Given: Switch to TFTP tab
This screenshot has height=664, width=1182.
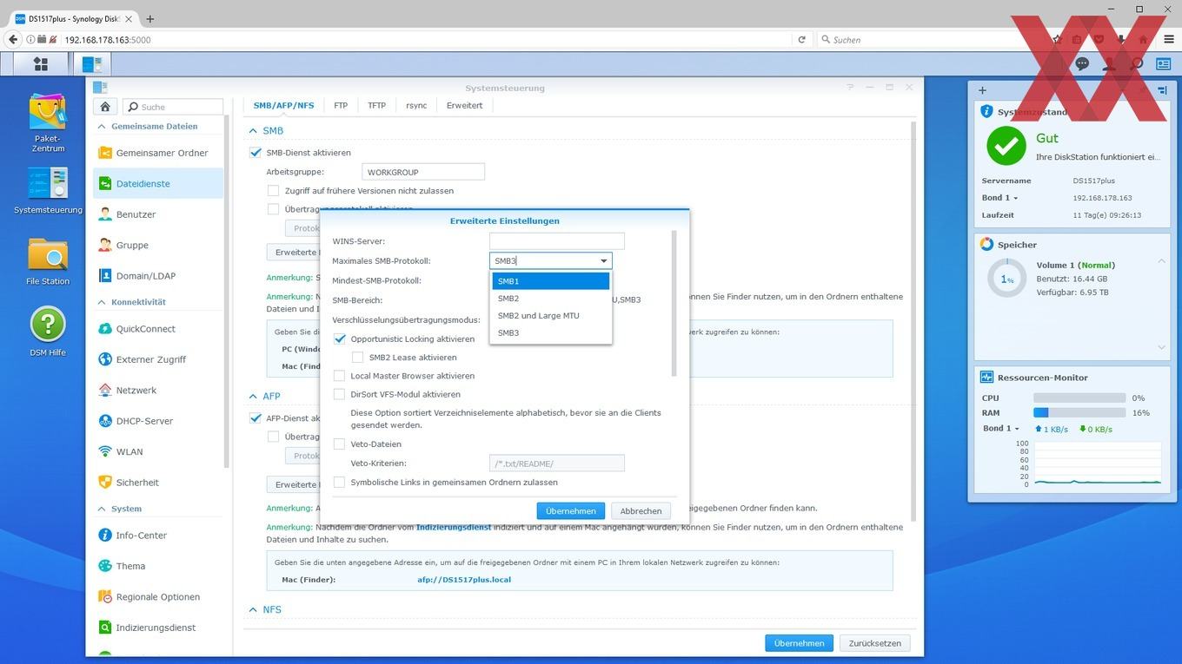Looking at the screenshot, I should [x=376, y=105].
